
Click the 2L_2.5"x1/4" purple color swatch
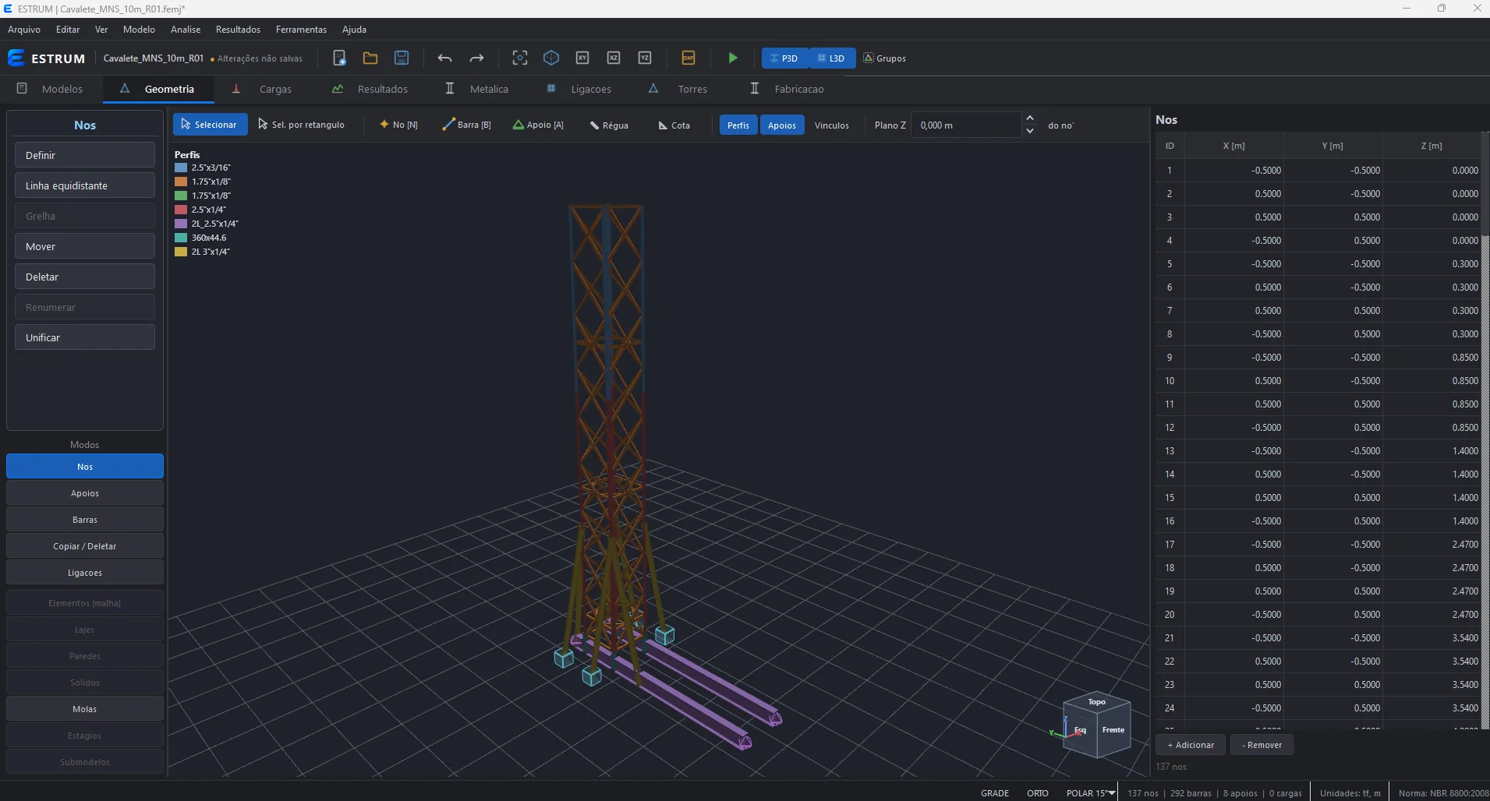pyautogui.click(x=181, y=224)
